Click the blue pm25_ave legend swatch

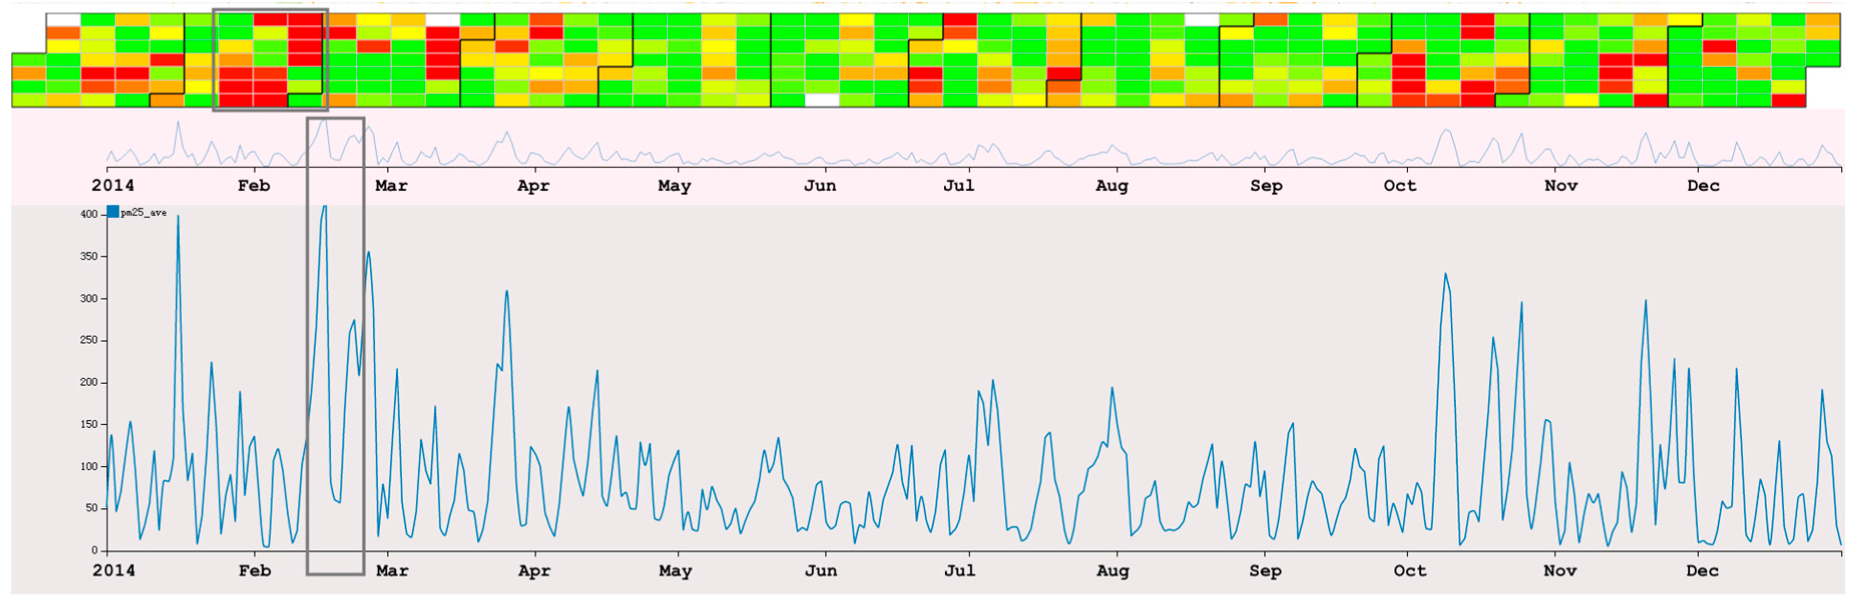click(x=113, y=212)
